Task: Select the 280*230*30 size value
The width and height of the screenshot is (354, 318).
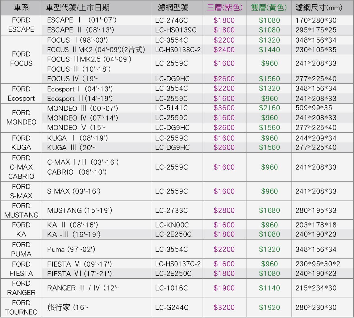Action: (x=316, y=307)
